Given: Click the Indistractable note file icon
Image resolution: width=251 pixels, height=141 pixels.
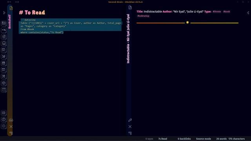Looking at the screenshot, I should pos(130,7).
